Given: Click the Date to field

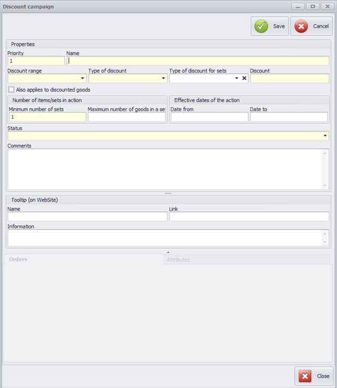Looking at the screenshot, I should [x=289, y=117].
